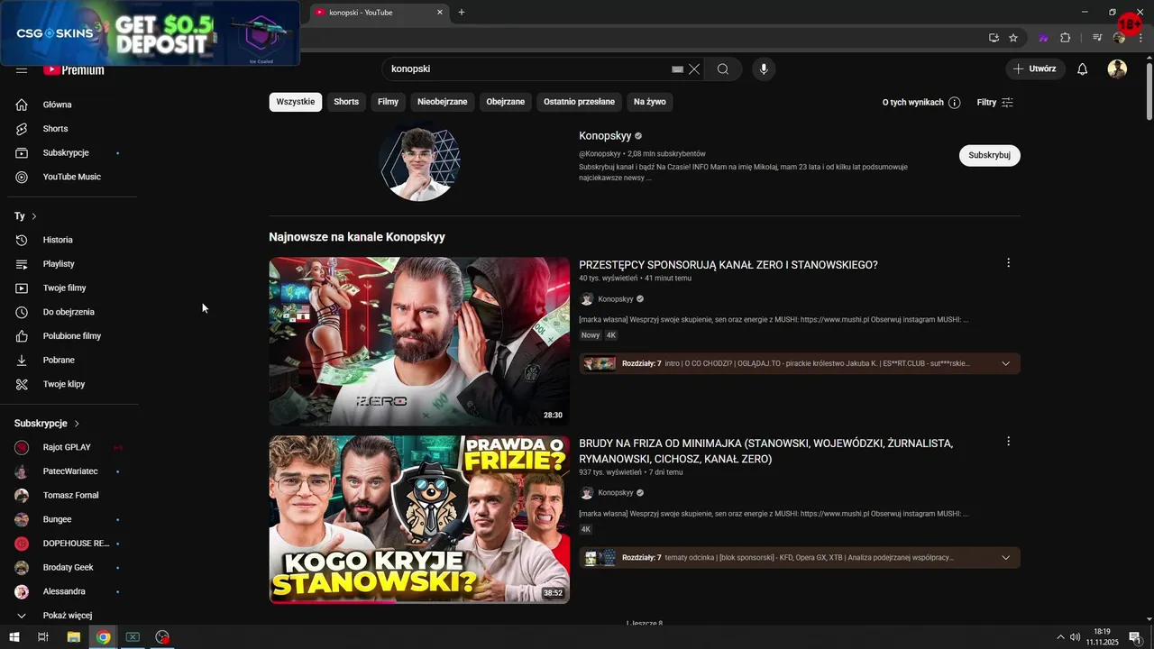Image resolution: width=1154 pixels, height=649 pixels.
Task: Open OBS Studio from taskbar
Action: [162, 637]
